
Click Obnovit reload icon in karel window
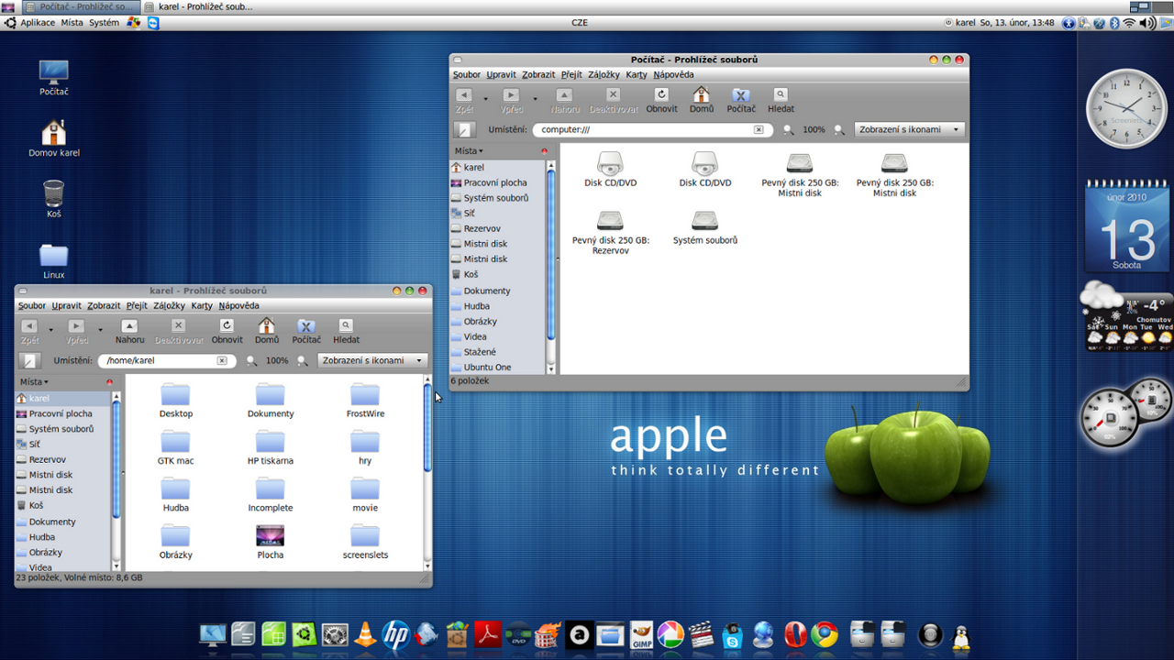pos(227,325)
